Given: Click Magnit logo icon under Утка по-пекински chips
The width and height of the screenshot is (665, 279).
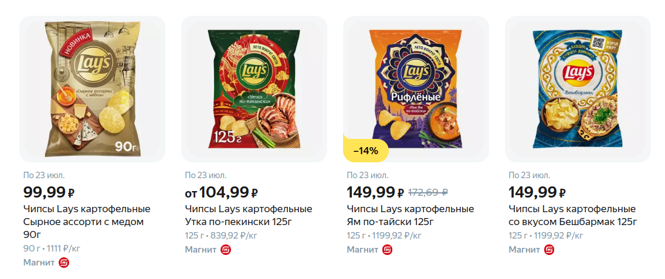Looking at the screenshot, I should click(x=226, y=250).
